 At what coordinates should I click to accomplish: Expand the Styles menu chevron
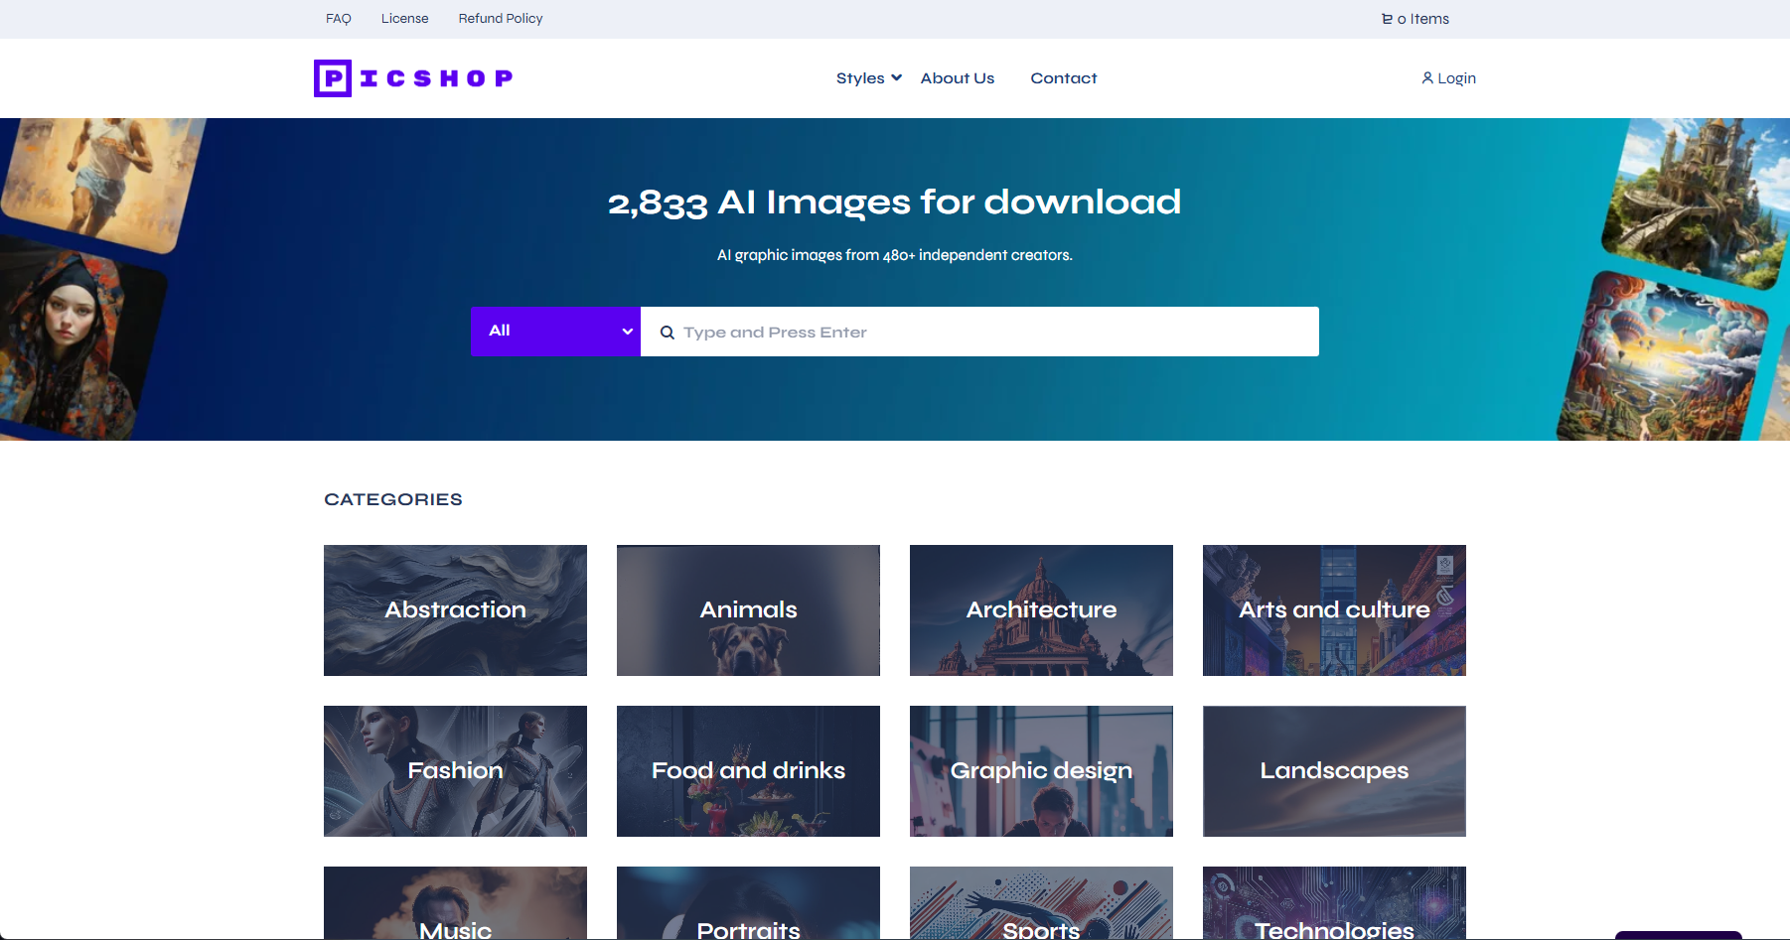click(896, 77)
